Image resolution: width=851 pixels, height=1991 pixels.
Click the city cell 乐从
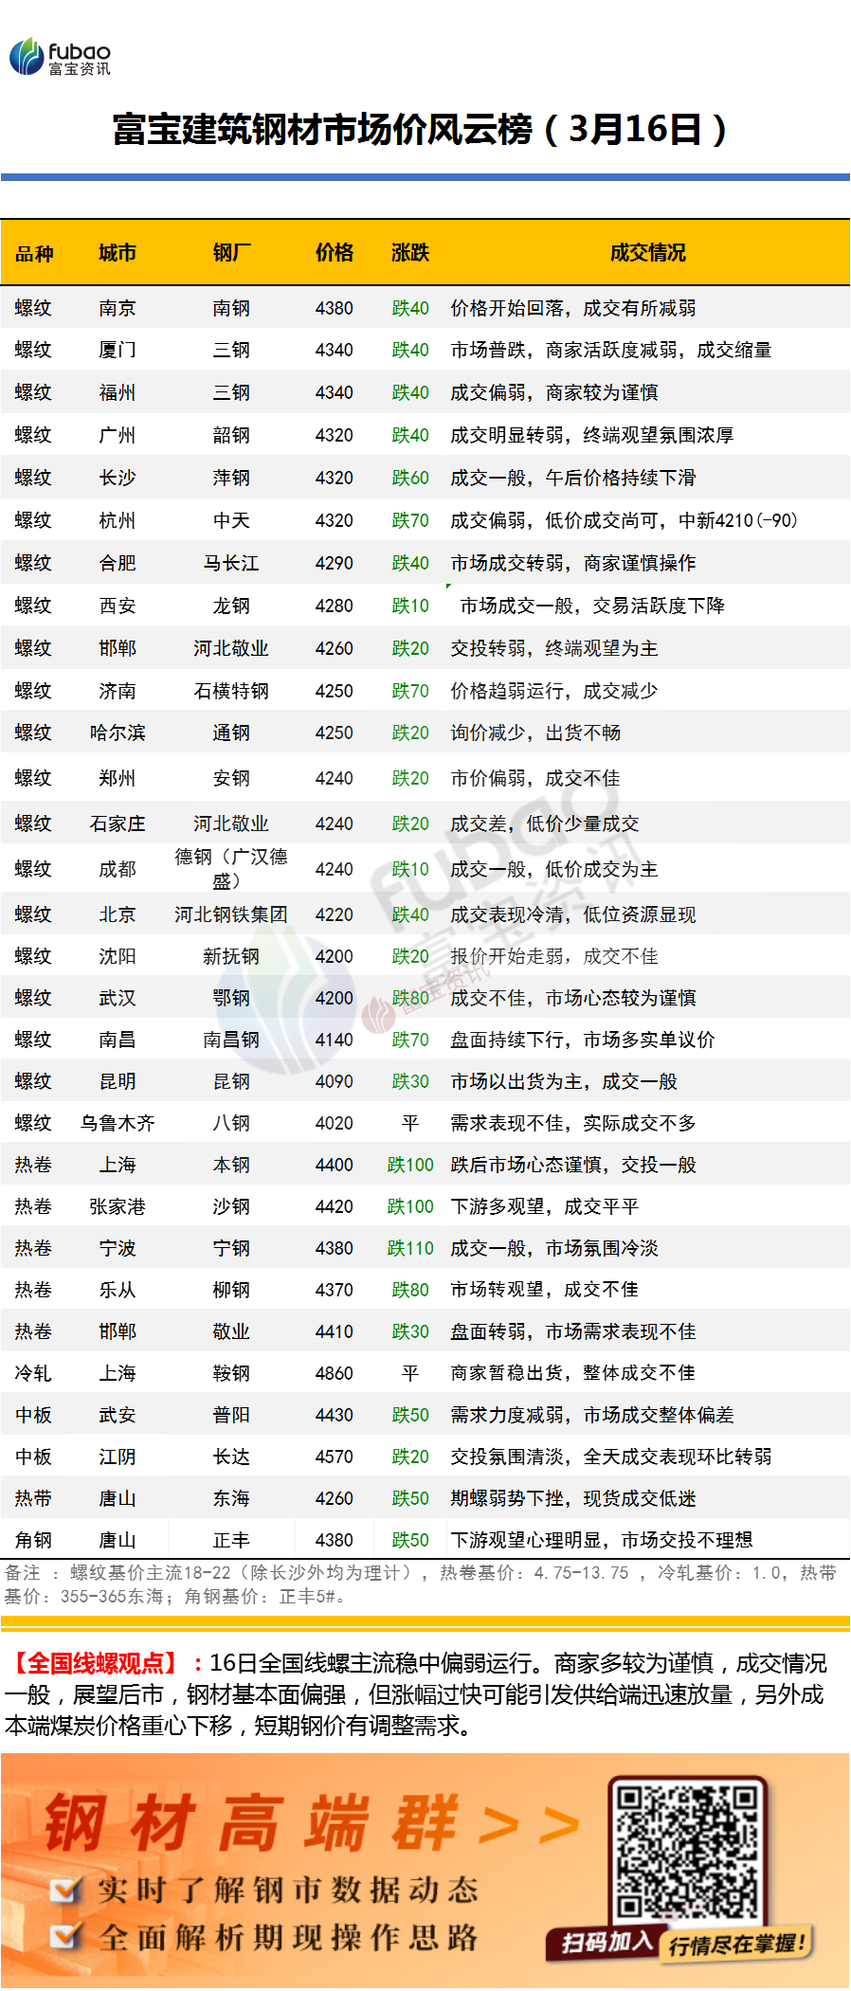(x=118, y=1290)
